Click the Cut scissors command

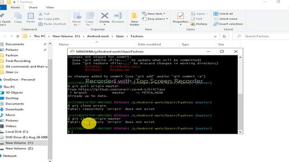pos(44,13)
